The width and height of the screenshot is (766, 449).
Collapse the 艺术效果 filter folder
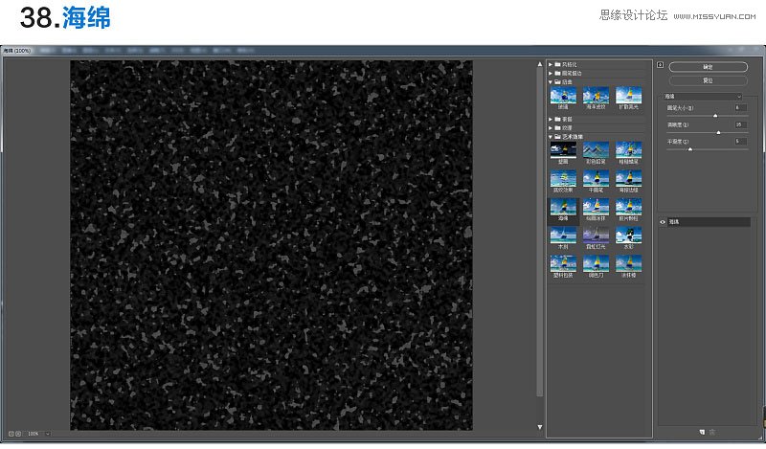coord(551,137)
